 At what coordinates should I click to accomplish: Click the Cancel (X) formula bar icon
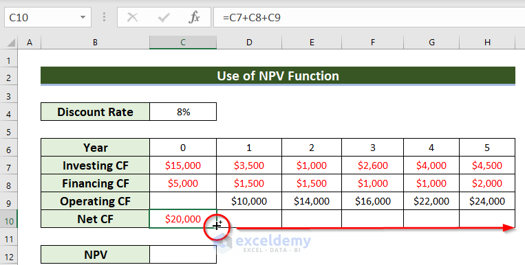[133, 17]
